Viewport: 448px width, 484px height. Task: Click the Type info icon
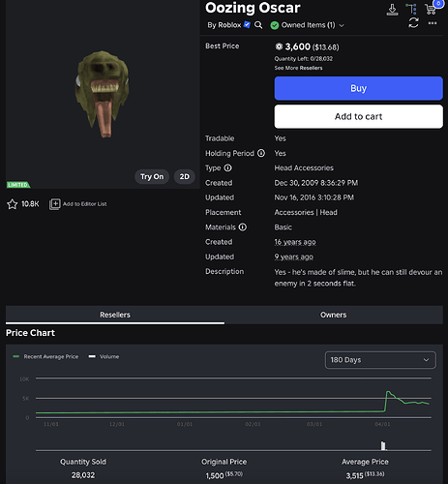[x=227, y=168]
